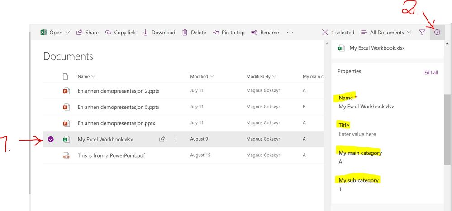Screen dimensions: 452x211
Task: Click the details pane vertical scrollbar thumb
Action: tap(447, 129)
